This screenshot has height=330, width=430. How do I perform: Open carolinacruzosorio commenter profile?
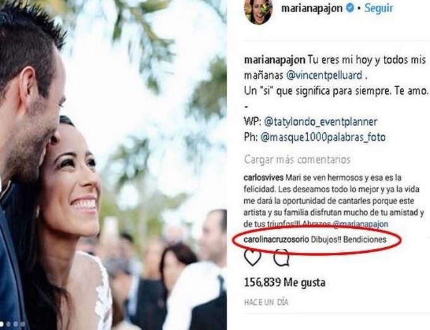(x=276, y=240)
